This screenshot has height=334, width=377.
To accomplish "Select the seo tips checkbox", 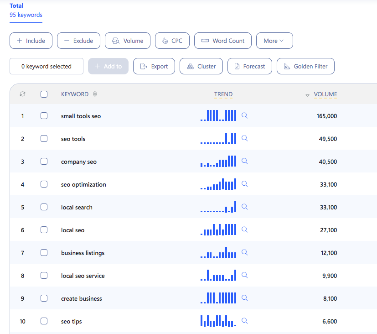I will pos(44,321).
